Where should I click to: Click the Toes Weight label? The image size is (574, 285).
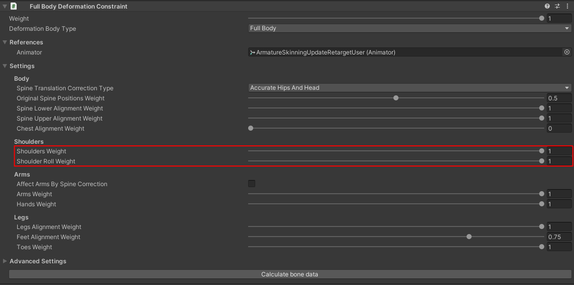click(34, 247)
